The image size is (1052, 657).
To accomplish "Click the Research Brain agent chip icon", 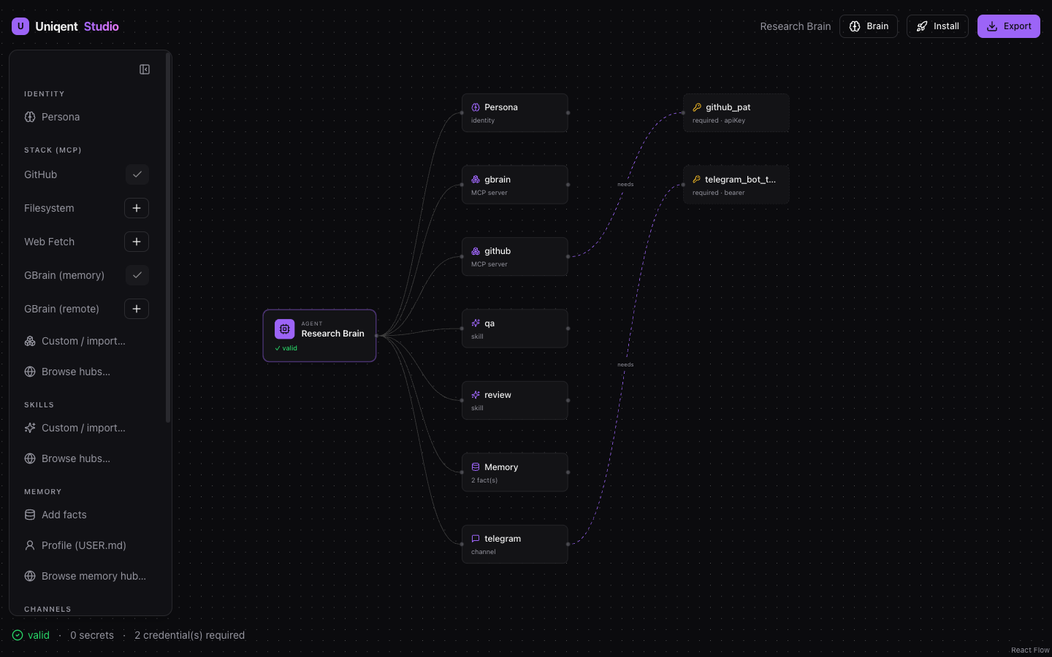I will (x=285, y=329).
